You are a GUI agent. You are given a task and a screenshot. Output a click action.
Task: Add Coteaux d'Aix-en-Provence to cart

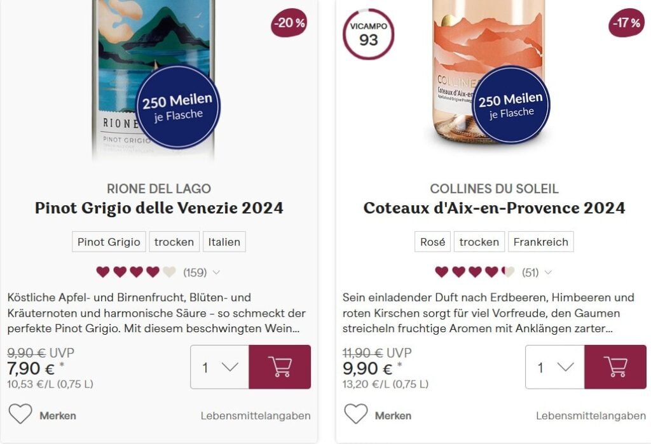615,367
